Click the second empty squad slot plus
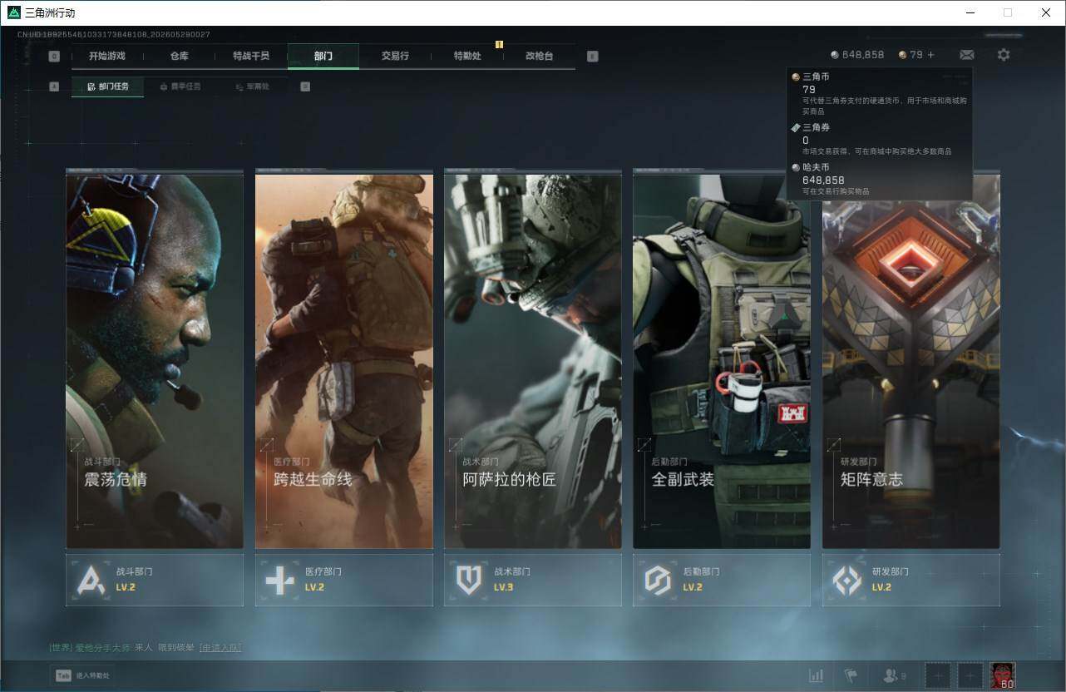The image size is (1066, 692). coord(970,676)
